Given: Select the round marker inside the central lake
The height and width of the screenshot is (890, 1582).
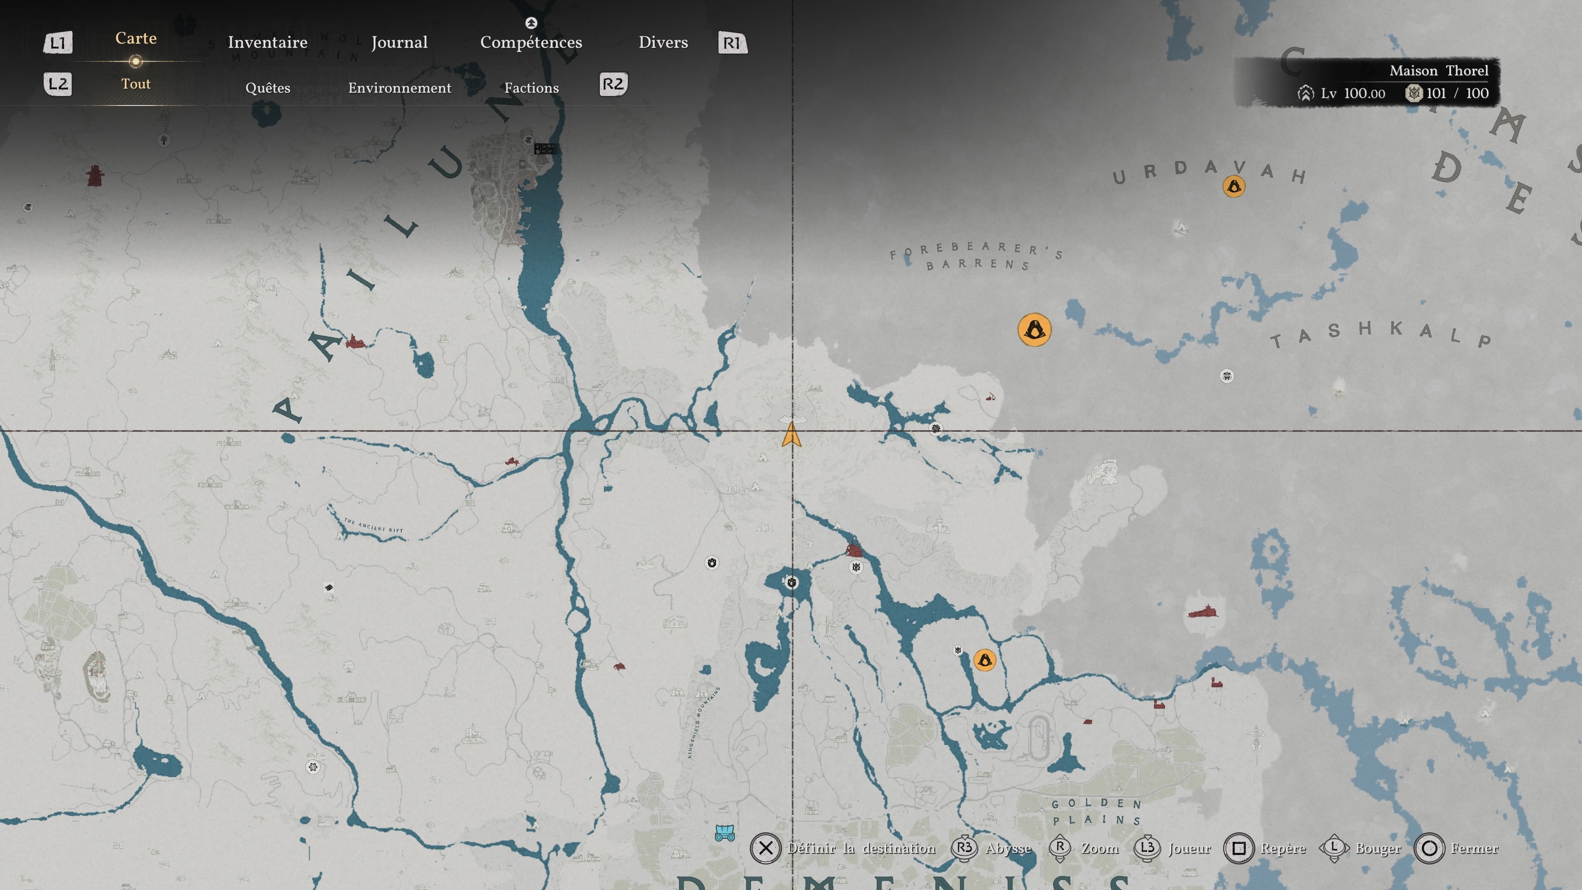Looking at the screenshot, I should coord(791,582).
